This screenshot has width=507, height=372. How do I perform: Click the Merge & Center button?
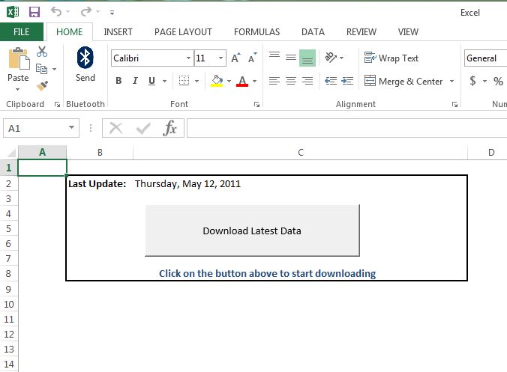[x=403, y=81]
